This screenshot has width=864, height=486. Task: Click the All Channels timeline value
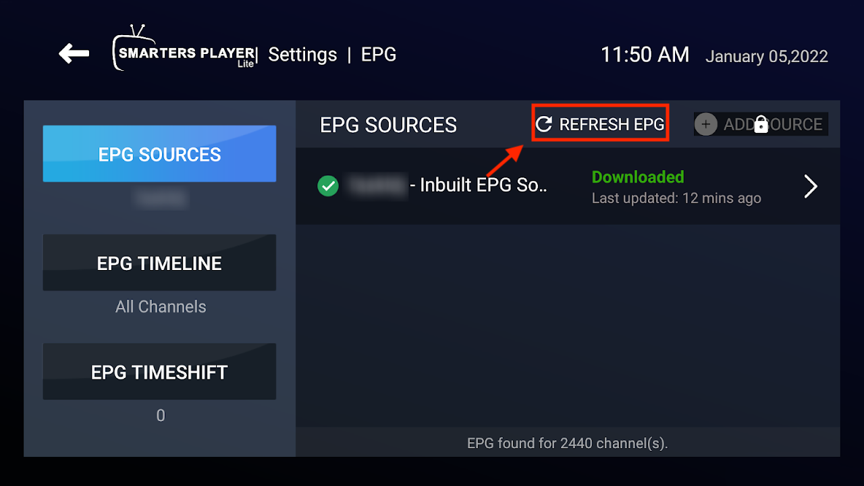[x=161, y=306]
